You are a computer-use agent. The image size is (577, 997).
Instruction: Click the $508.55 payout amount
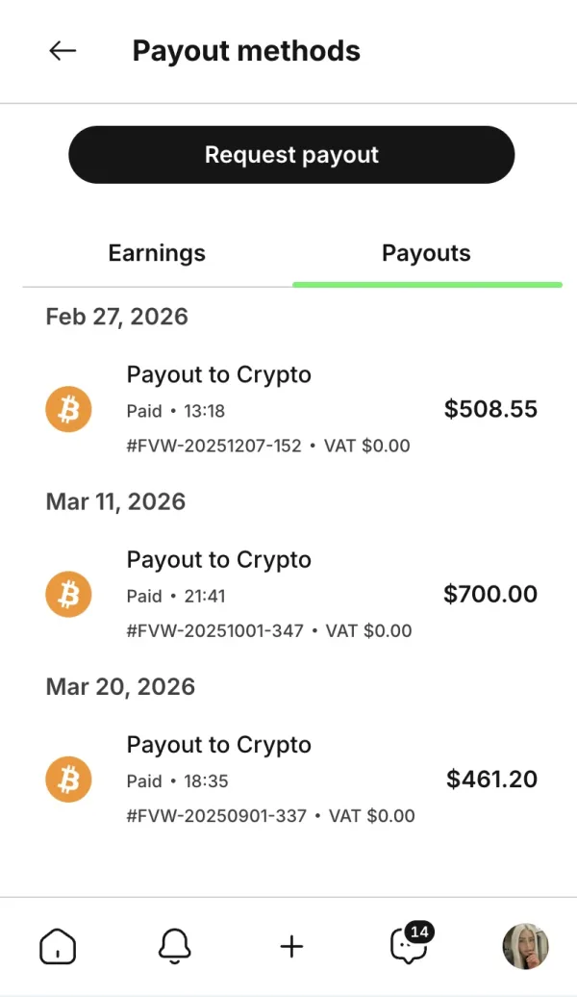click(x=490, y=410)
